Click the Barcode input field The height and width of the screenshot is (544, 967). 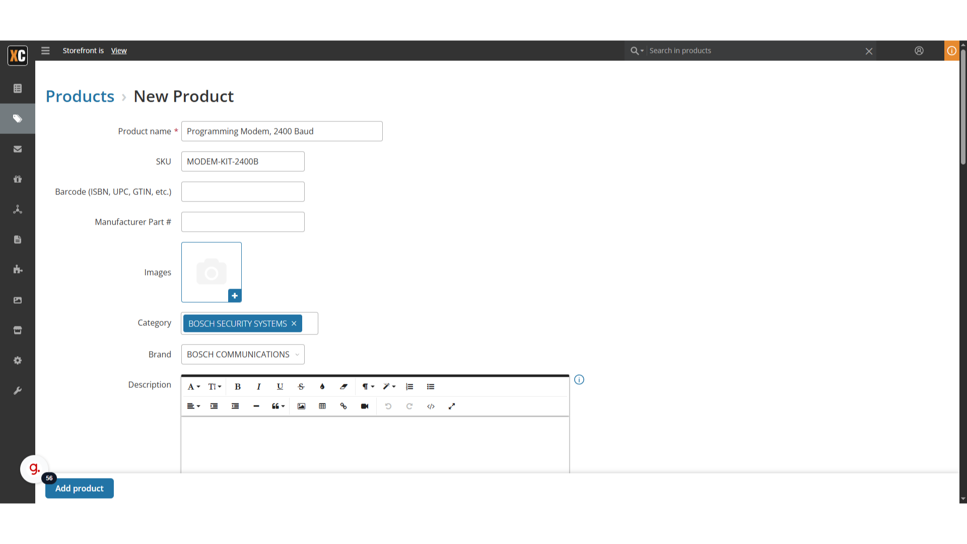coord(243,192)
